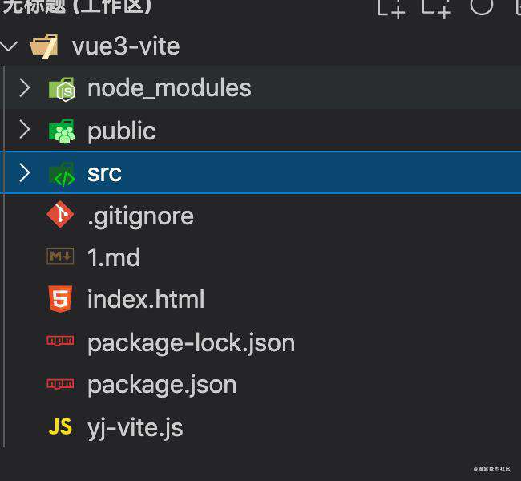Click the JS icon beside yj-vite.js

point(60,426)
